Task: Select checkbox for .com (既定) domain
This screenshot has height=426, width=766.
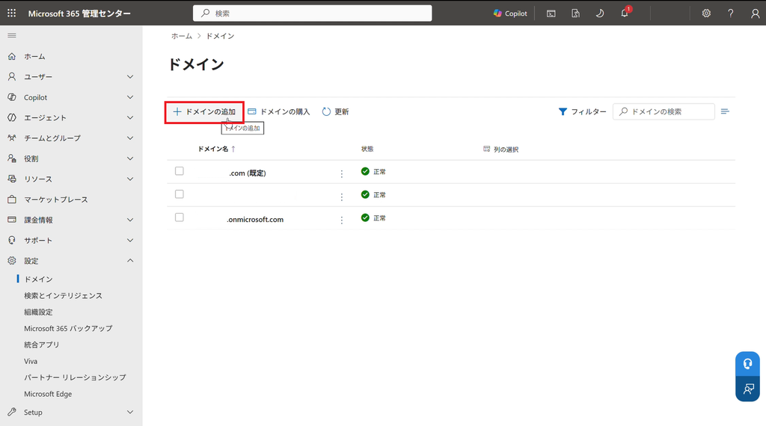Action: (x=180, y=171)
